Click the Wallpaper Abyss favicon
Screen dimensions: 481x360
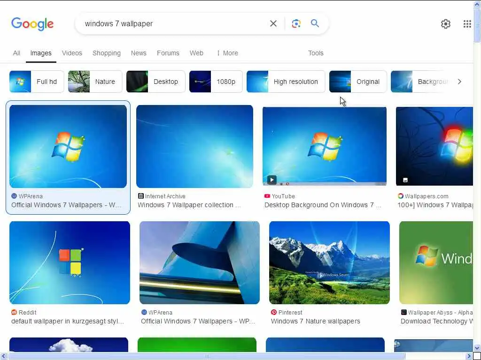[x=403, y=312]
